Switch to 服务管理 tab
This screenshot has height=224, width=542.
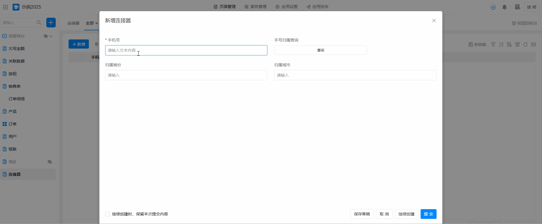tap(255, 7)
